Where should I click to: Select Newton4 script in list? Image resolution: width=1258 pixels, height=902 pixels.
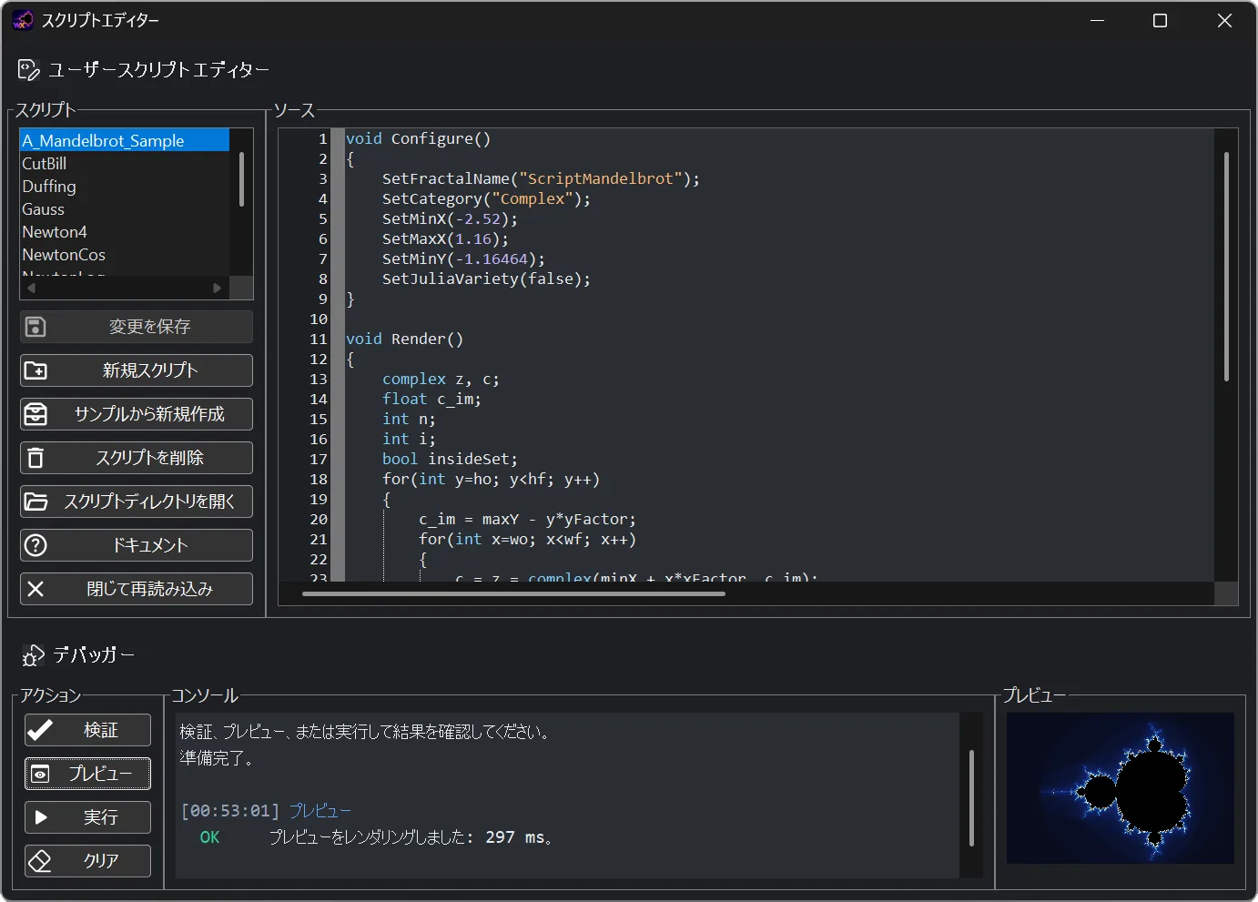[125, 232]
